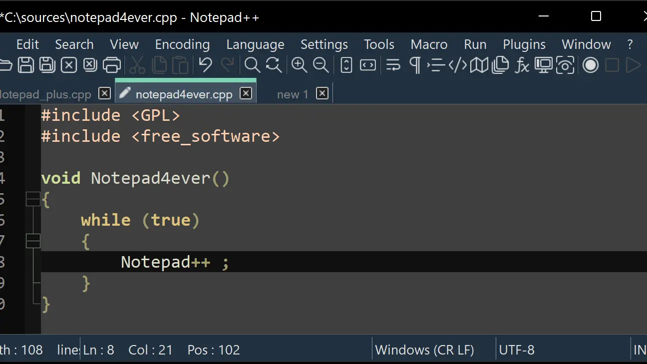
Task: Collapse the Notepad4ever function fold
Action: (33, 199)
